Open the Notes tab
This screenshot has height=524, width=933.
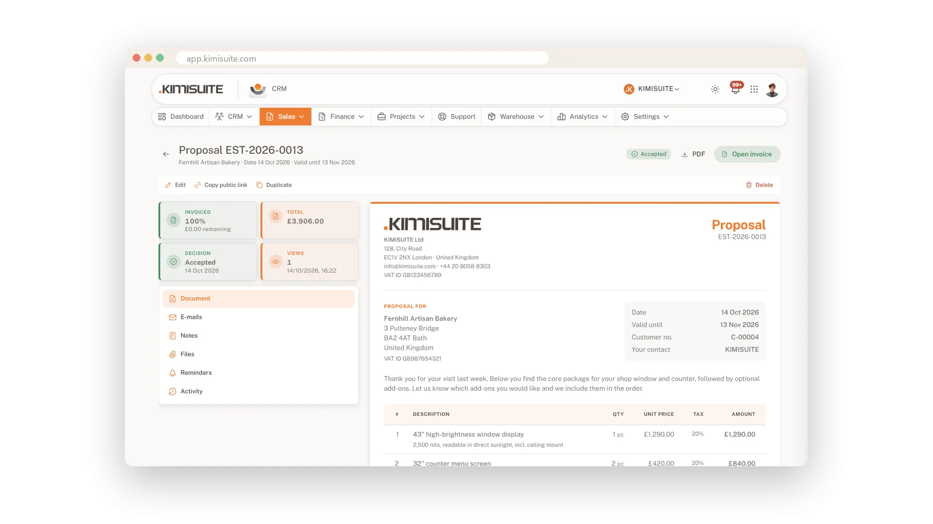coord(259,336)
